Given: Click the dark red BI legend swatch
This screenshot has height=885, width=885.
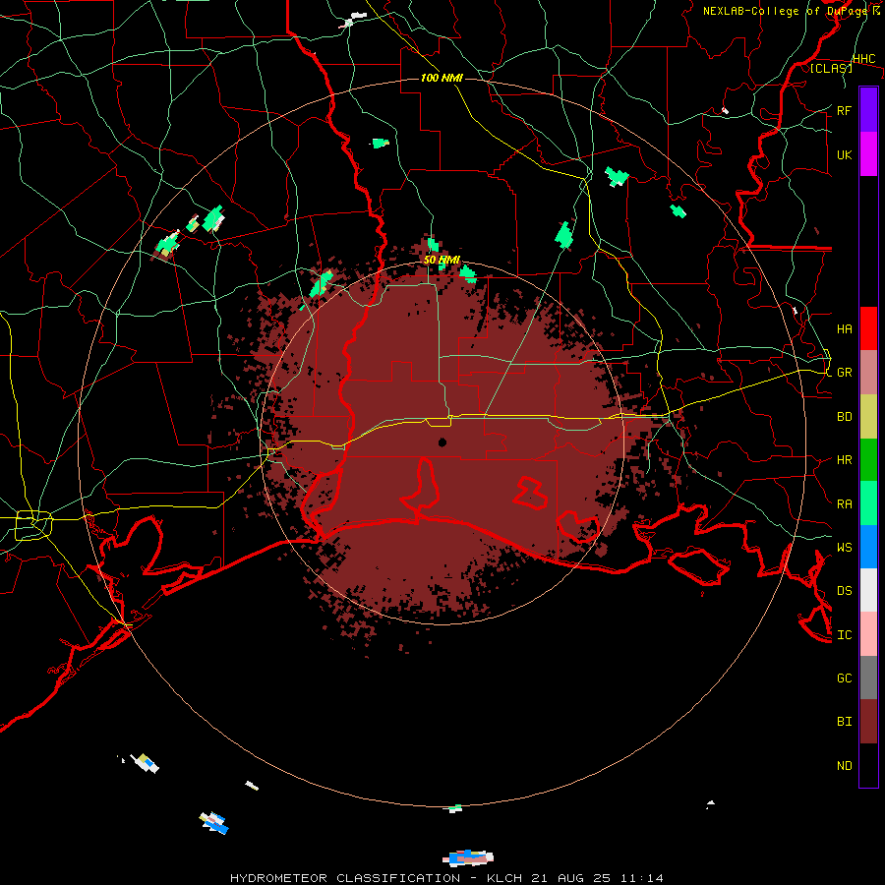Looking at the screenshot, I should [x=868, y=722].
